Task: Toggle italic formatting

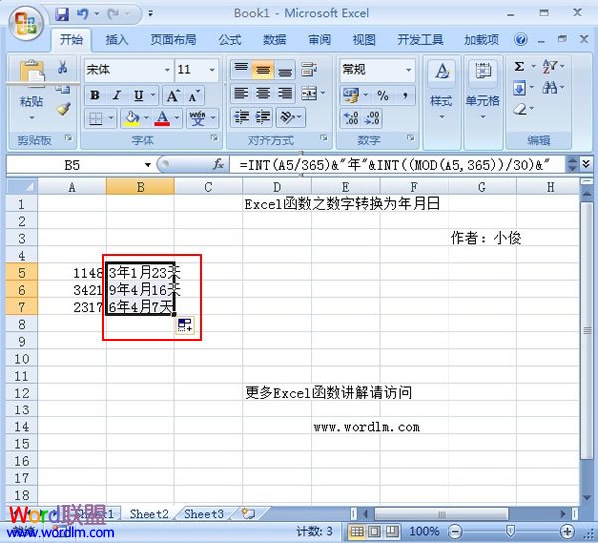Action: [x=117, y=95]
